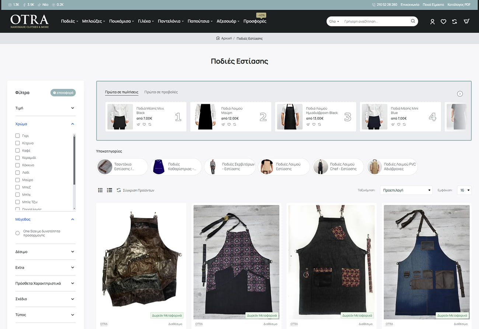Expand the Σχέδιο filter section

pos(45,299)
